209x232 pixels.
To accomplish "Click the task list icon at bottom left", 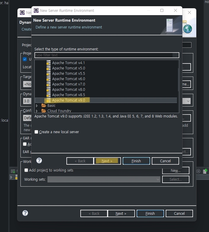I will [x=13, y=171].
